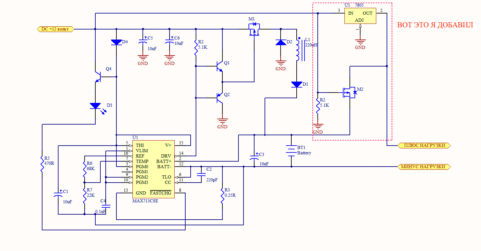Select the C2 220pF capacitor symbol
This screenshot has height=251, width=481.
point(201,174)
